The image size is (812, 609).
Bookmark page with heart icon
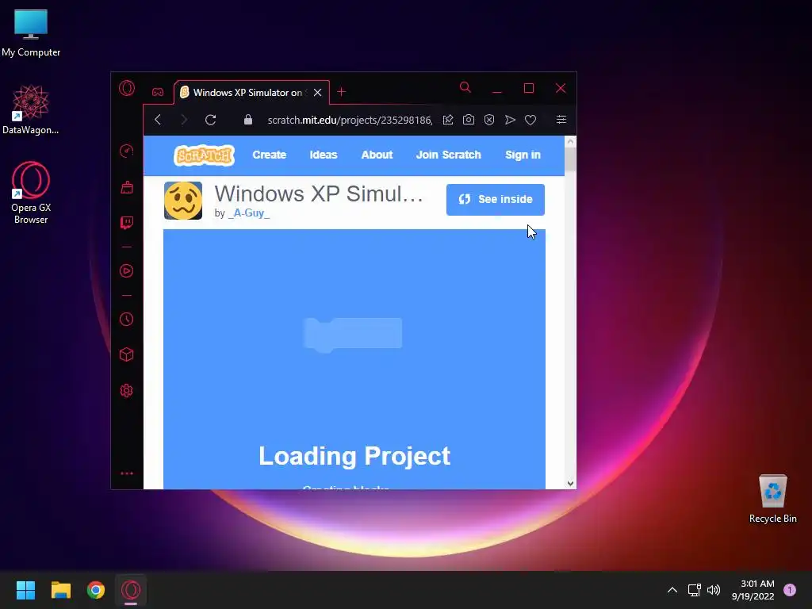click(530, 120)
